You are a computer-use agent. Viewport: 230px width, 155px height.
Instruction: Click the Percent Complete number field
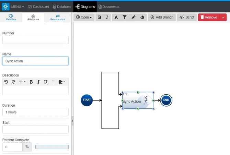[x=12, y=147]
